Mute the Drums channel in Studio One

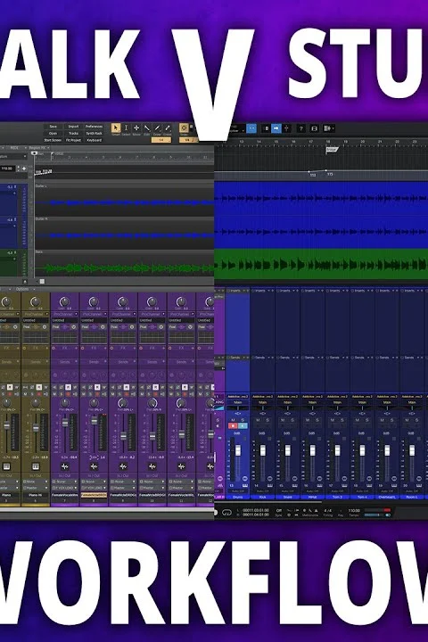click(x=233, y=420)
